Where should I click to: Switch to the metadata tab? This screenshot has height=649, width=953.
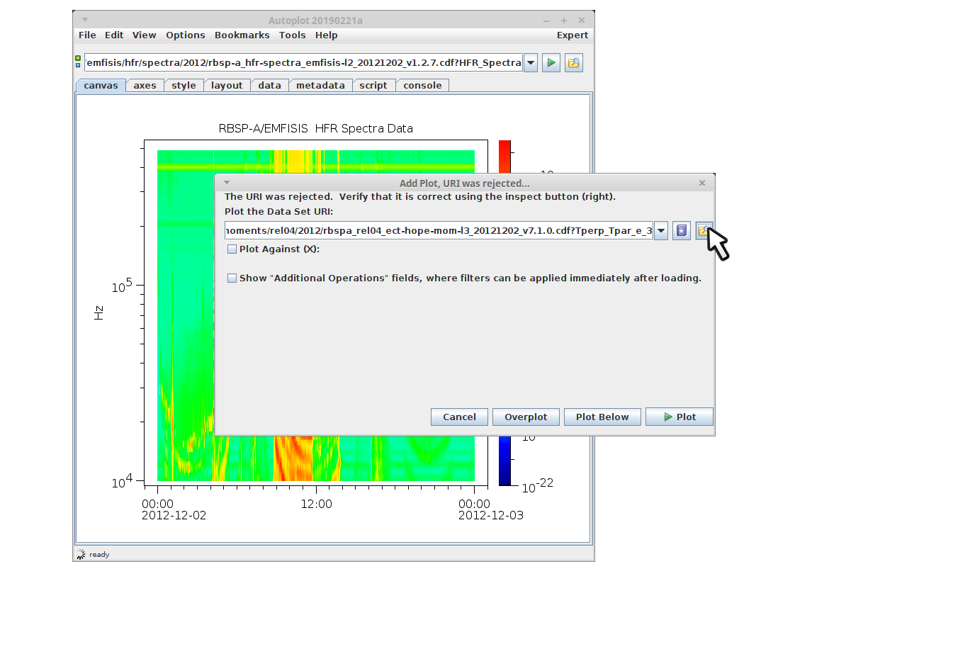320,86
